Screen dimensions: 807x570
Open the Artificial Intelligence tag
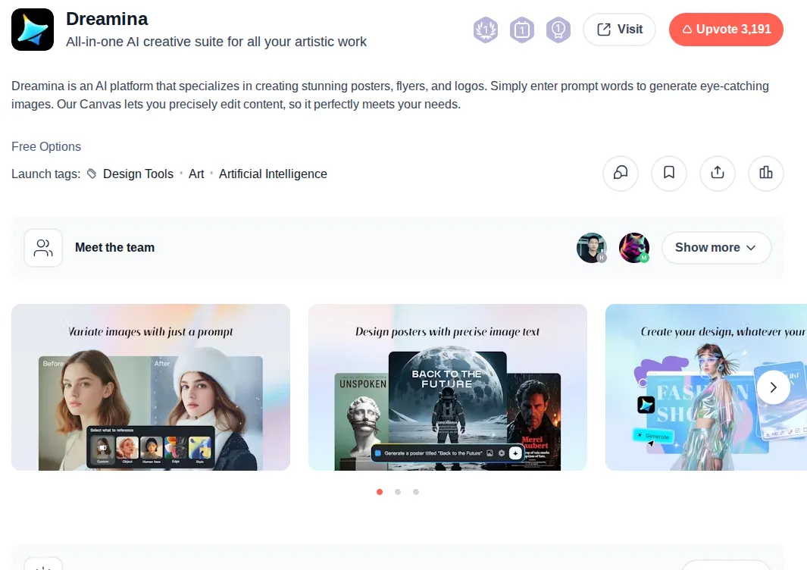click(x=273, y=174)
